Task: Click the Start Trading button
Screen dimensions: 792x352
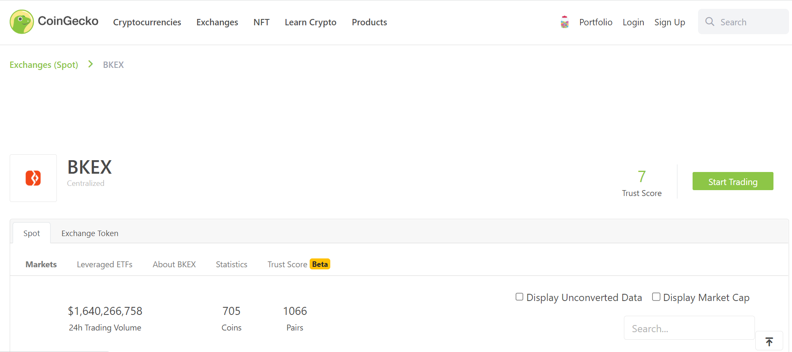Action: pos(733,181)
